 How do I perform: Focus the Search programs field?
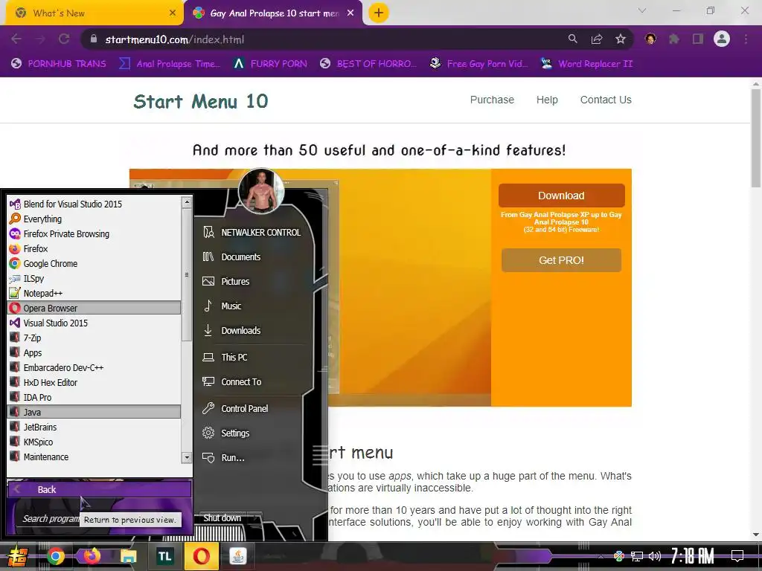click(x=51, y=518)
